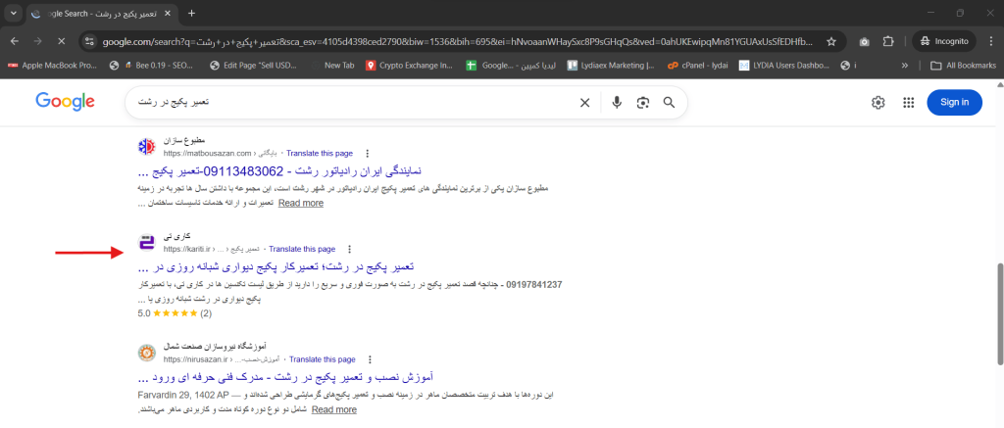The width and height of the screenshot is (1004, 428).
Task: Click https://kariti.ir URL text
Action: coord(187,249)
